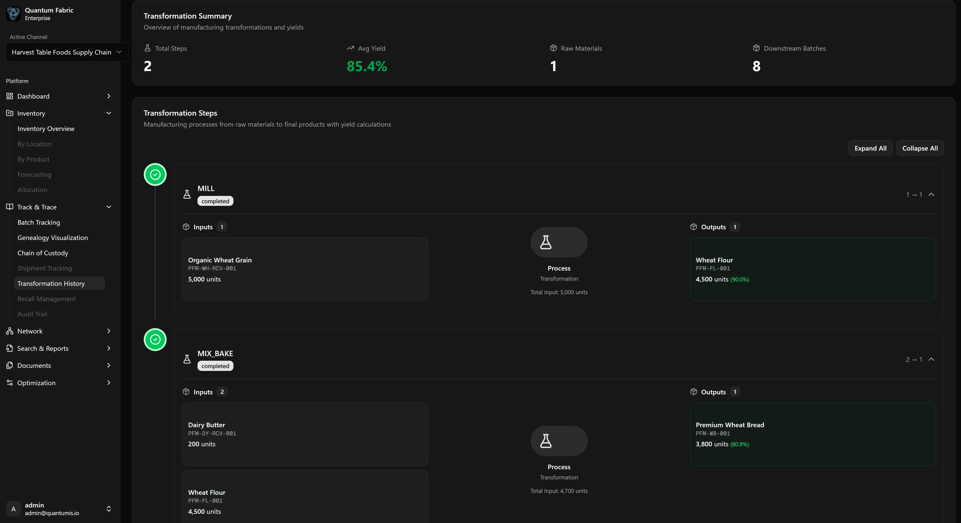The image size is (961, 523).
Task: Click the admin avatar in the sidebar
Action: tap(14, 509)
